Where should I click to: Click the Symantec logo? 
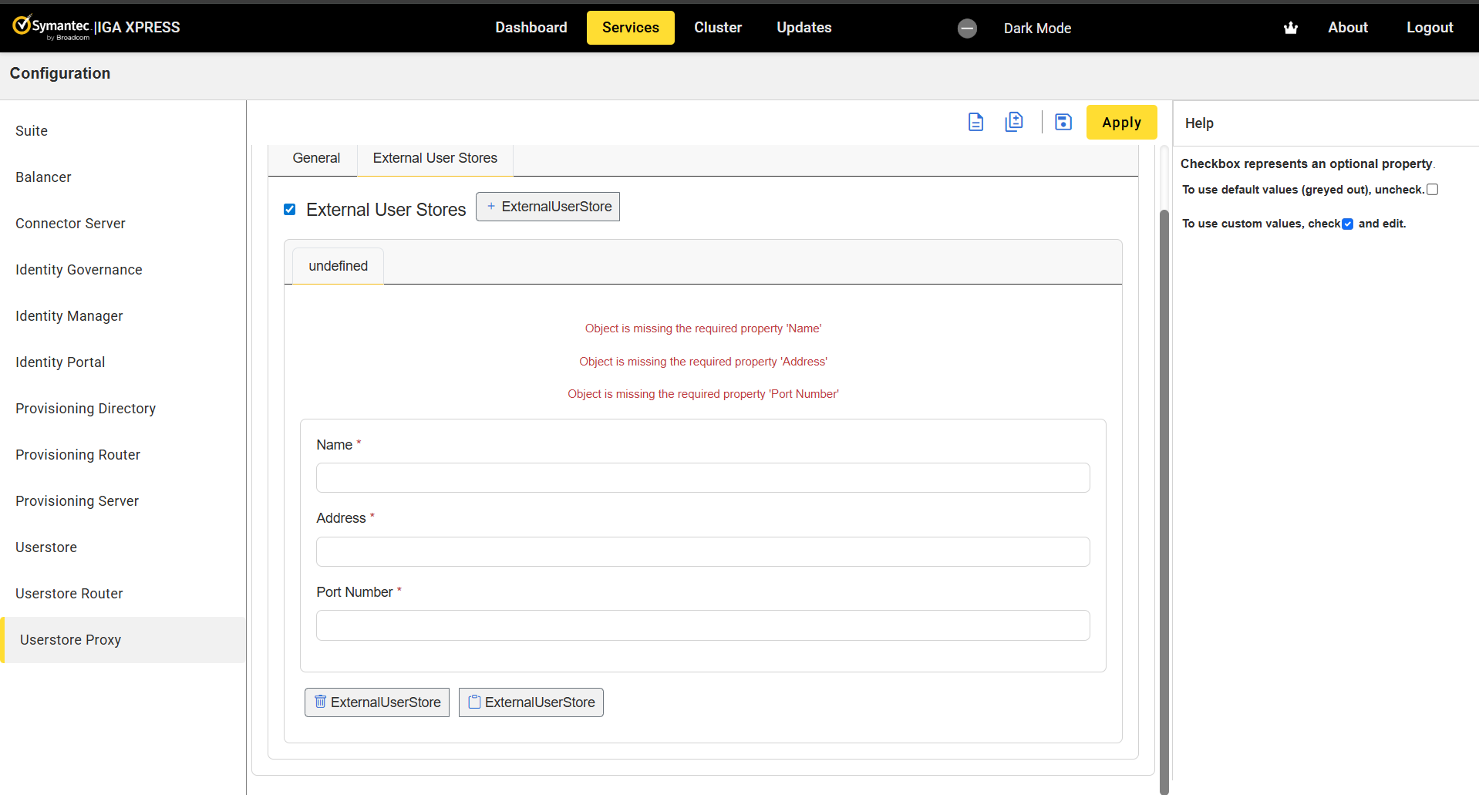pos(51,27)
